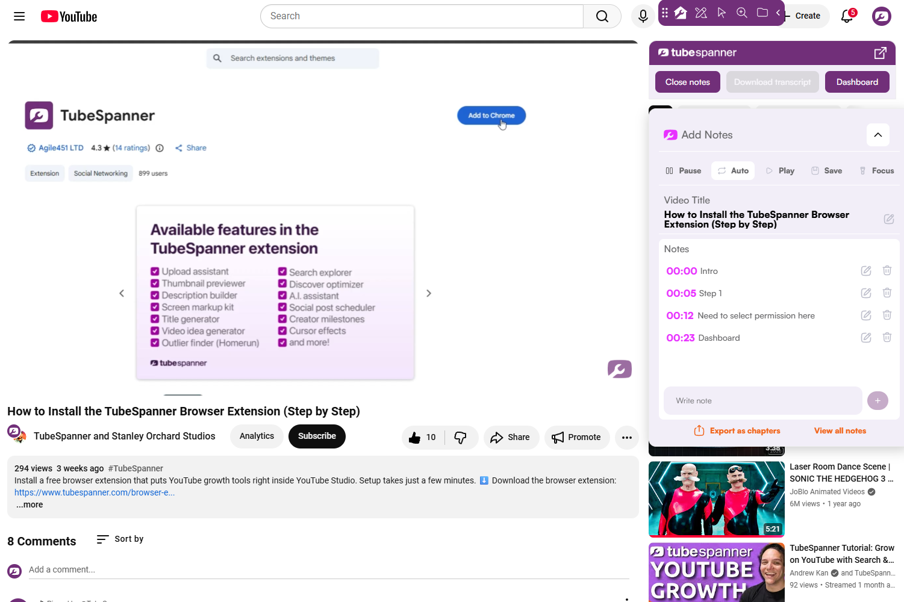904x602 pixels.
Task: Edit the video title
Action: click(889, 219)
